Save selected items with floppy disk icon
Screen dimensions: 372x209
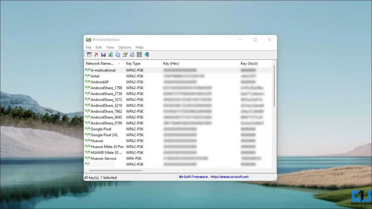point(103,55)
